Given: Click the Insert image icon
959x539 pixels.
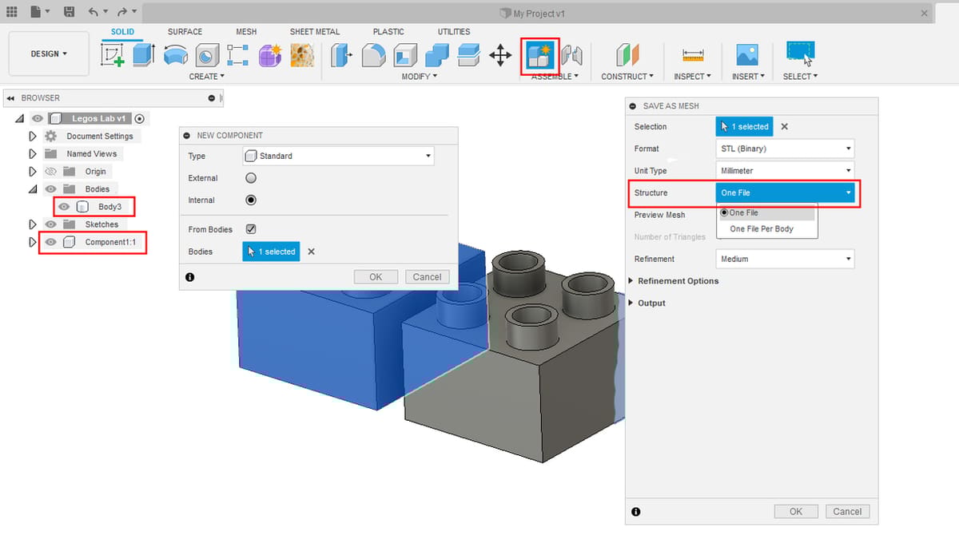Looking at the screenshot, I should tap(747, 55).
